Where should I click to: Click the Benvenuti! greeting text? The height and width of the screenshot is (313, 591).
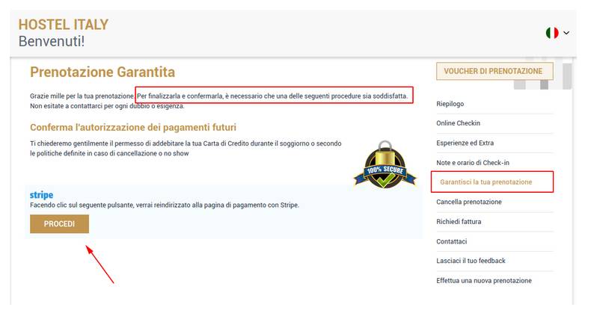tap(52, 41)
